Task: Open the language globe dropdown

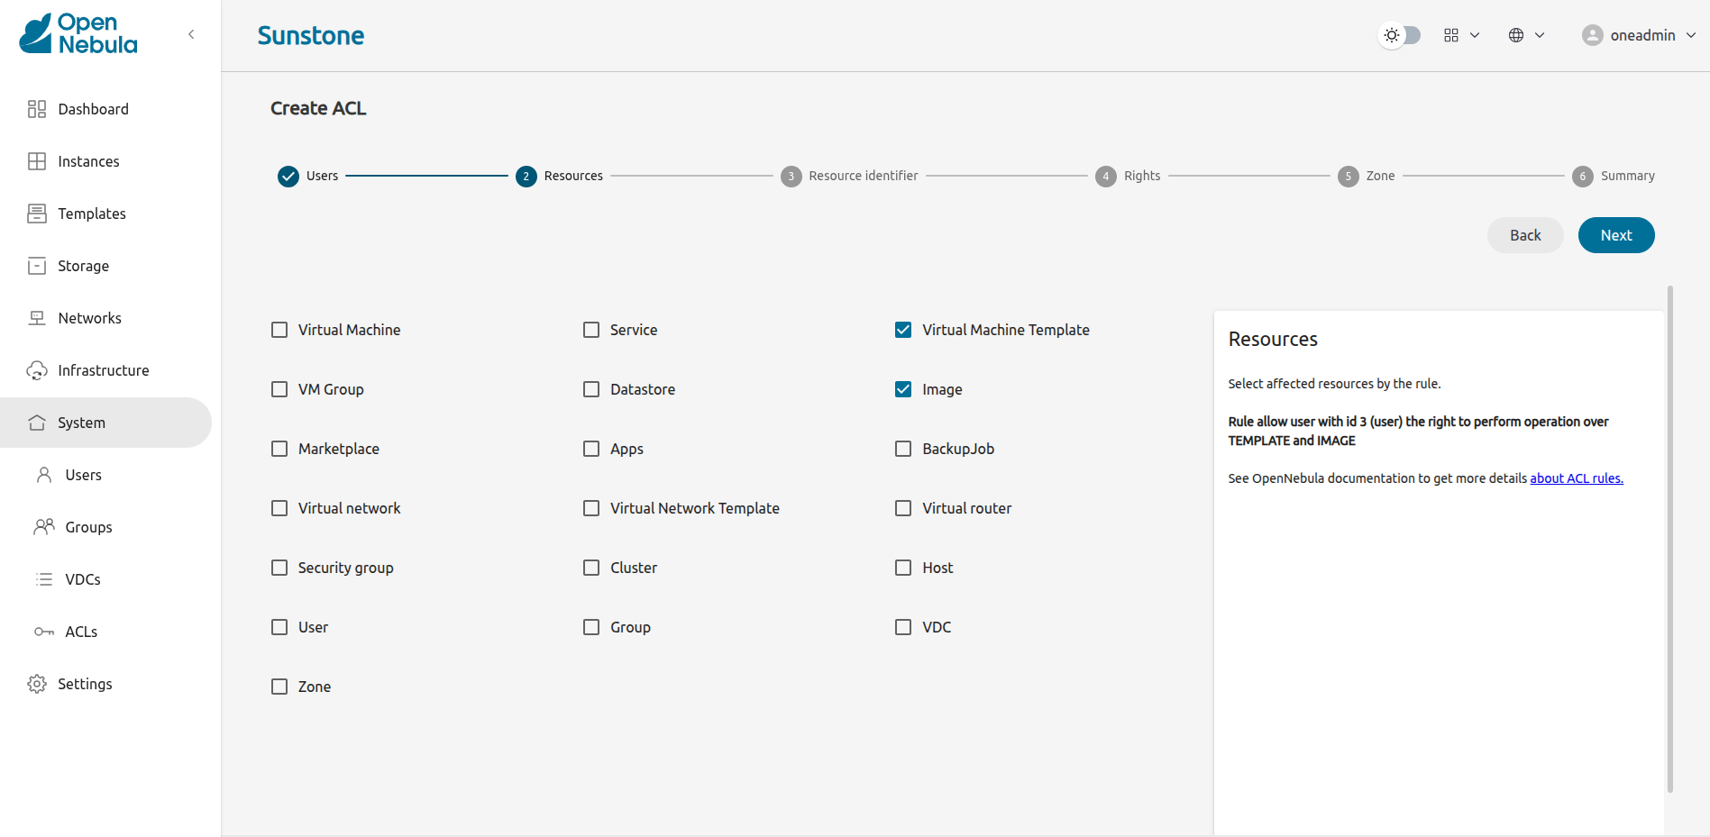Action: coord(1526,34)
